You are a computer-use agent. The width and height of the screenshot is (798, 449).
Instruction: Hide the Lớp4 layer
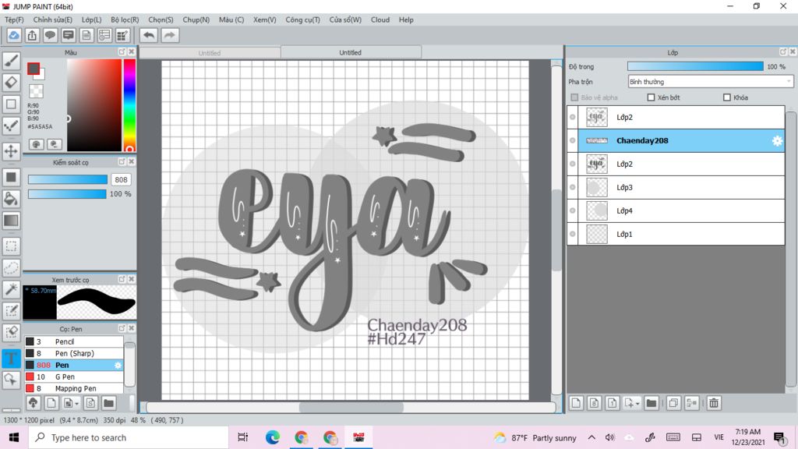pos(573,210)
